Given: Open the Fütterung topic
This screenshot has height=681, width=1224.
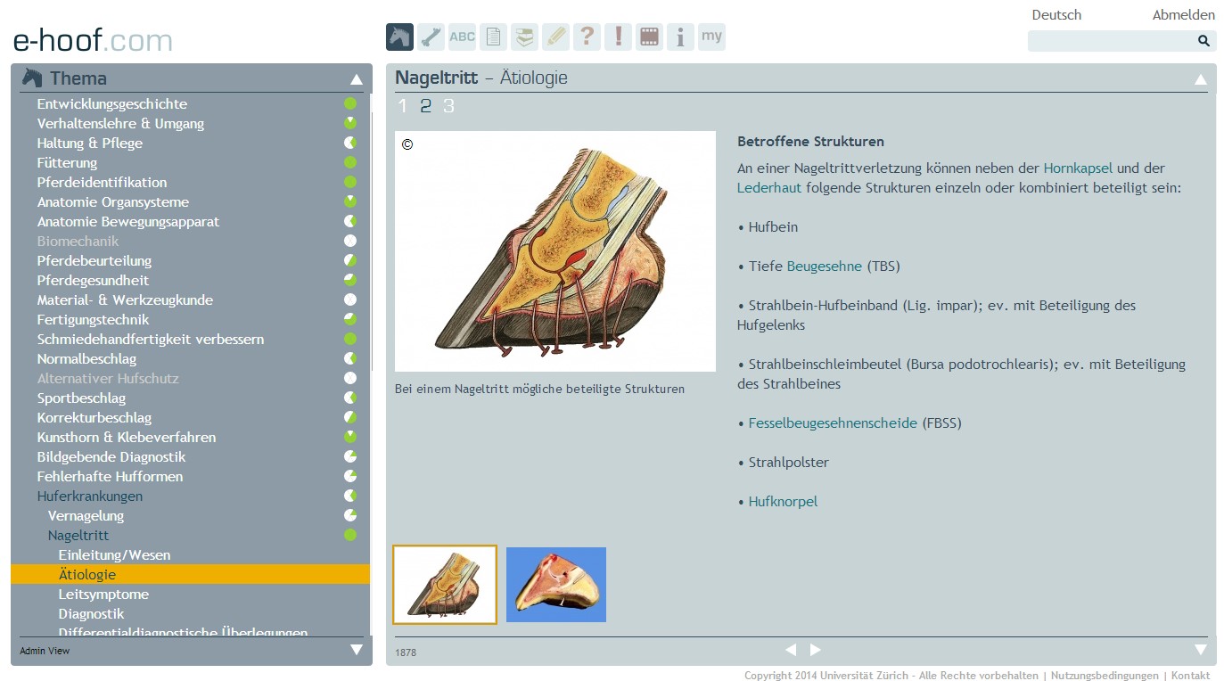Looking at the screenshot, I should point(67,163).
